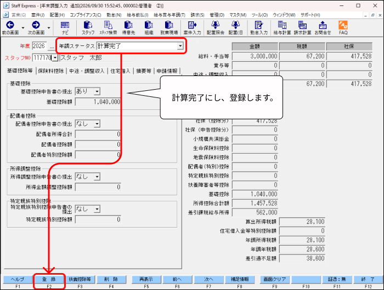Open 年調ステータス dropdown showing 計算完了

[x=180, y=45]
